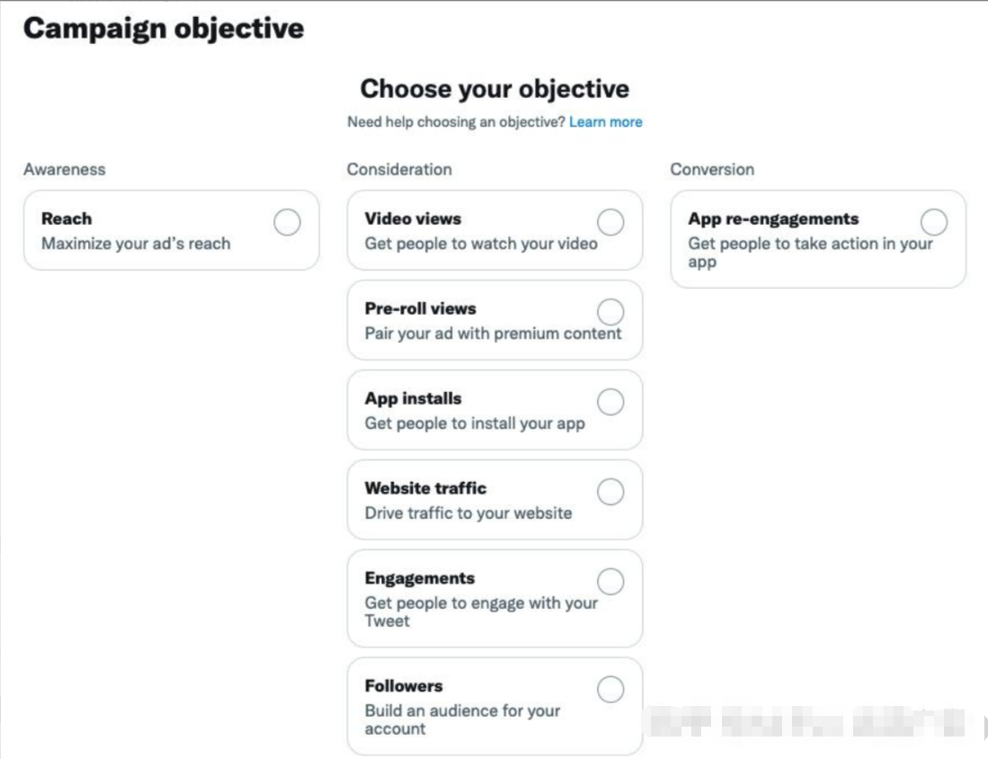Pick the App installs radio button
The height and width of the screenshot is (759, 988).
[x=610, y=402]
